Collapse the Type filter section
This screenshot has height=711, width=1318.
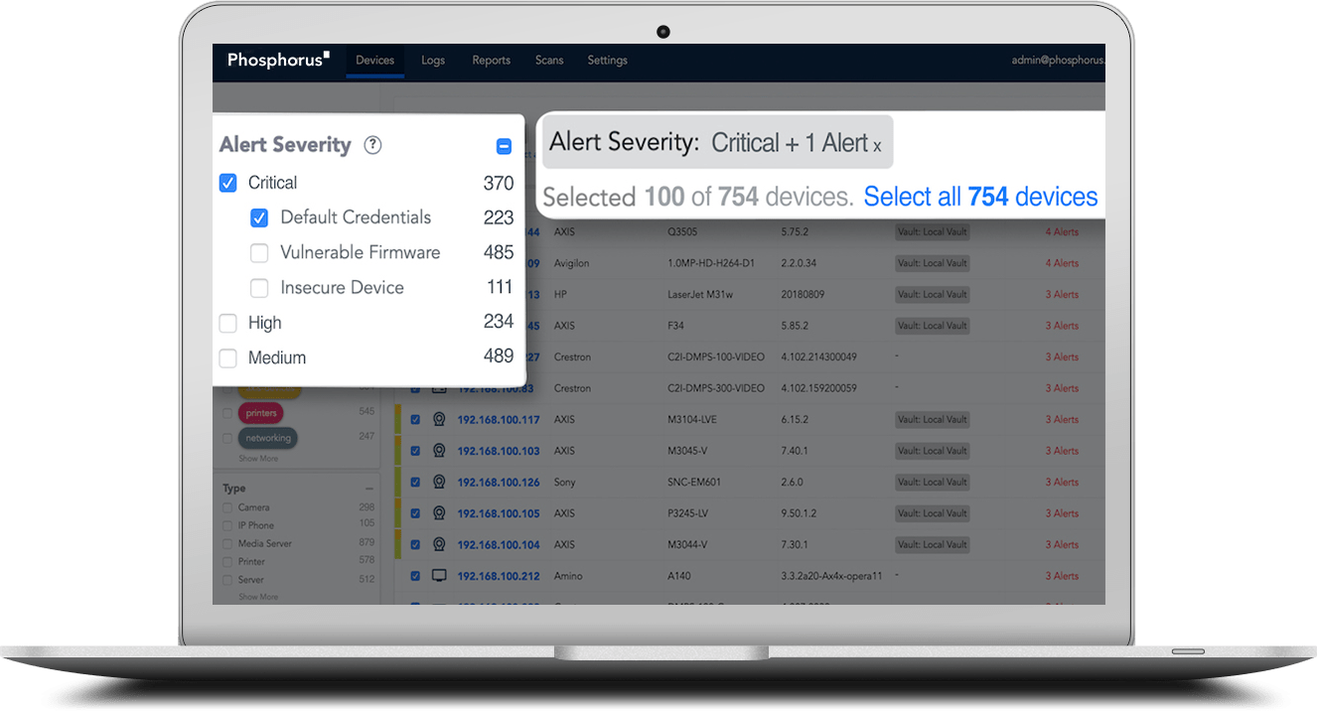368,489
